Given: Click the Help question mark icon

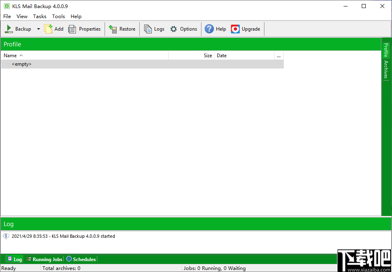Looking at the screenshot, I should [209, 29].
